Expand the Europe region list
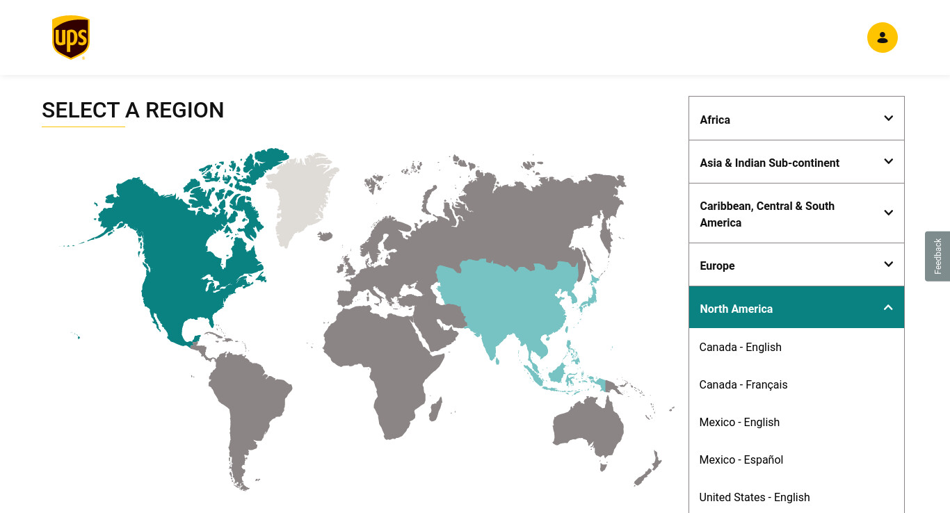This screenshot has width=950, height=513. pyautogui.click(x=796, y=265)
